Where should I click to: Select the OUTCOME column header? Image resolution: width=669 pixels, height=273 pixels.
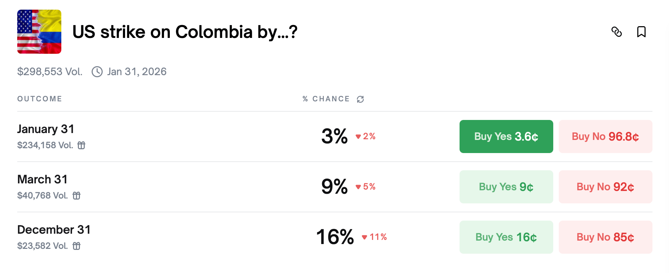(x=40, y=99)
